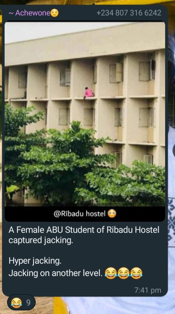
Task: Tap the 'Hyper jacking.' line
Action: tap(35, 261)
